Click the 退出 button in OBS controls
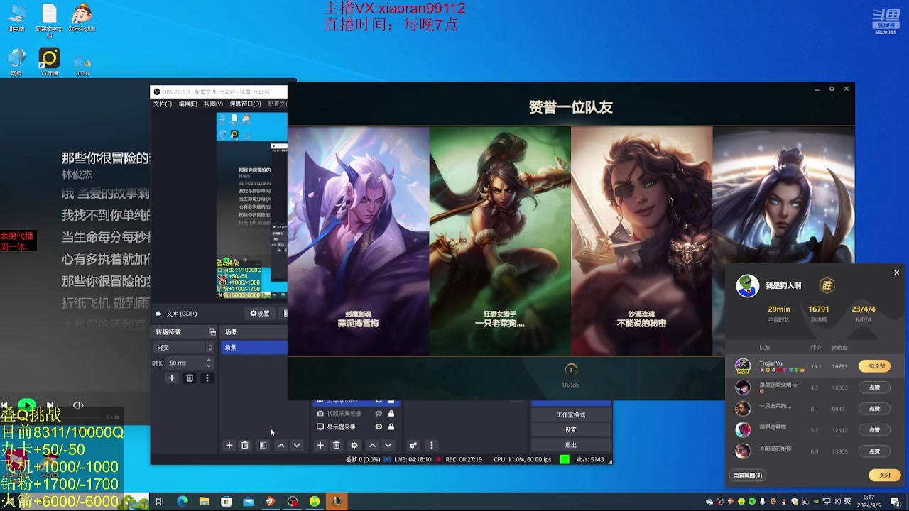 pos(571,444)
